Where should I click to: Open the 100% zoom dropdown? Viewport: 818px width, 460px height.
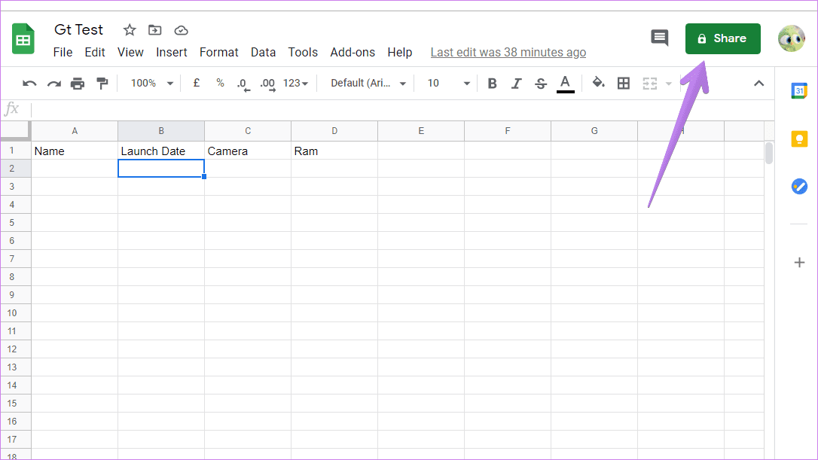[152, 84]
